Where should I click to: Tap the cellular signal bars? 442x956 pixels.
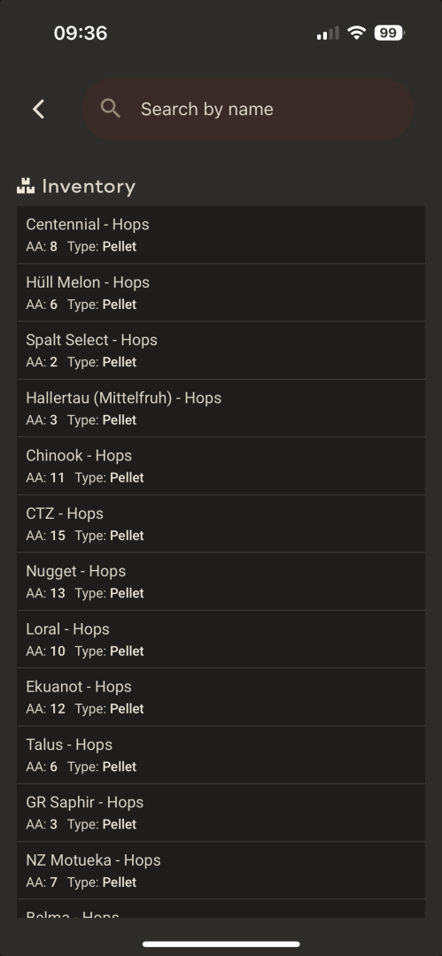(x=328, y=33)
